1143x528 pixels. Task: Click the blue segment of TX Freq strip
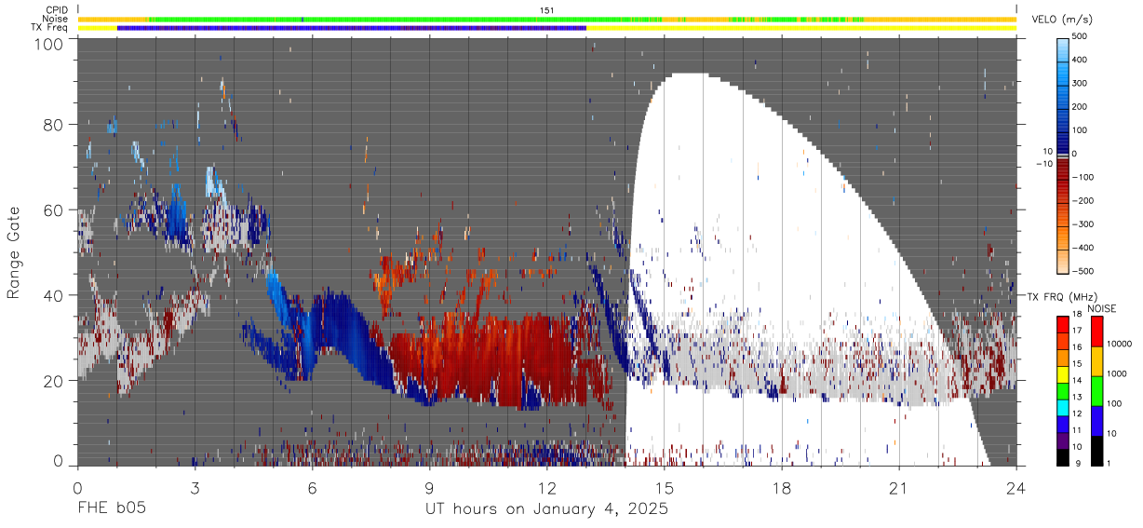tap(352, 28)
